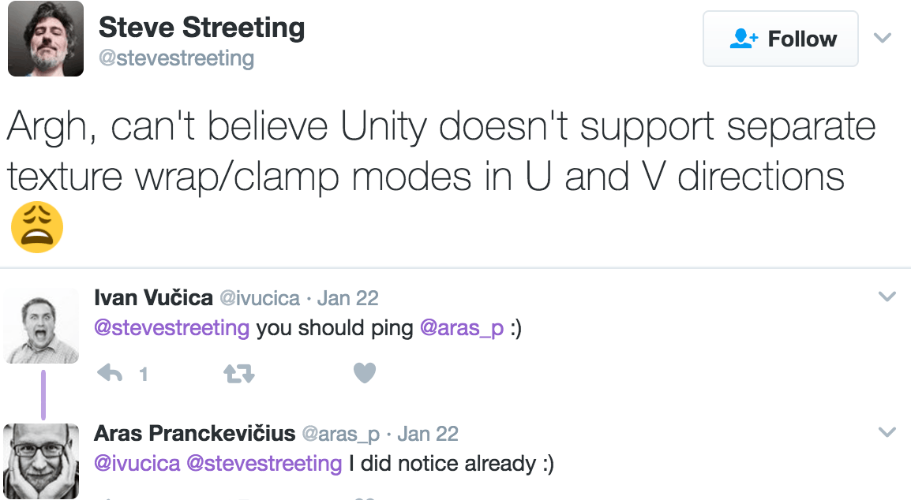Retweet Ivan Vučica's reply
This screenshot has height=500, width=911.
(x=239, y=373)
